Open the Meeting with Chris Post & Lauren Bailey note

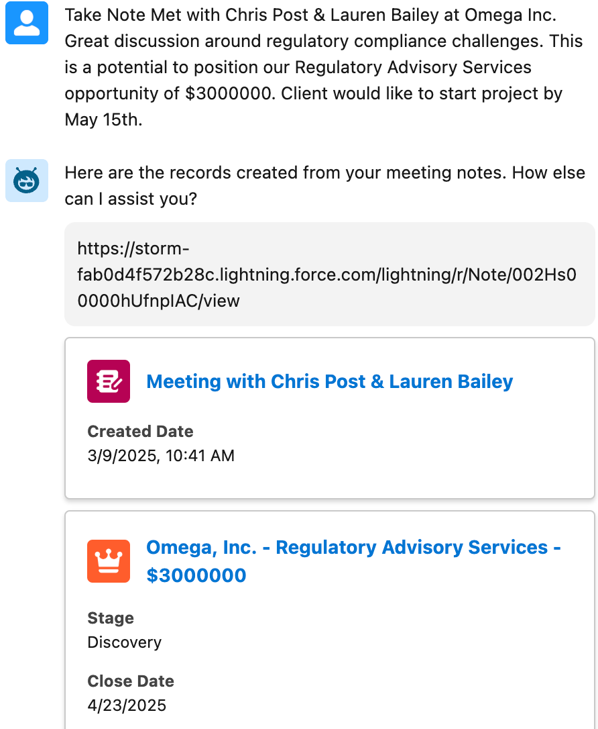(329, 381)
